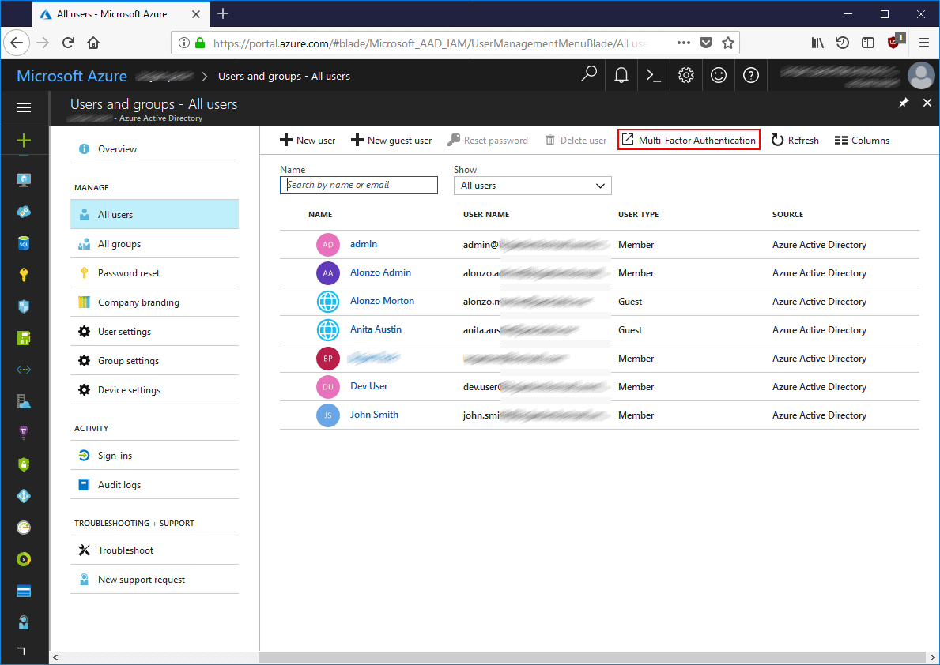Collapse the sidebar with the hamburger icon
Viewport: 940px width, 665px height.
click(x=23, y=107)
